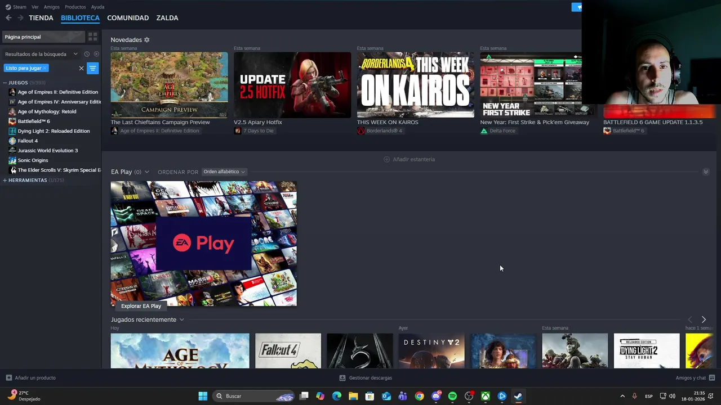Switch to the COMUNIDAD tab
The height and width of the screenshot is (405, 721).
pyautogui.click(x=128, y=18)
